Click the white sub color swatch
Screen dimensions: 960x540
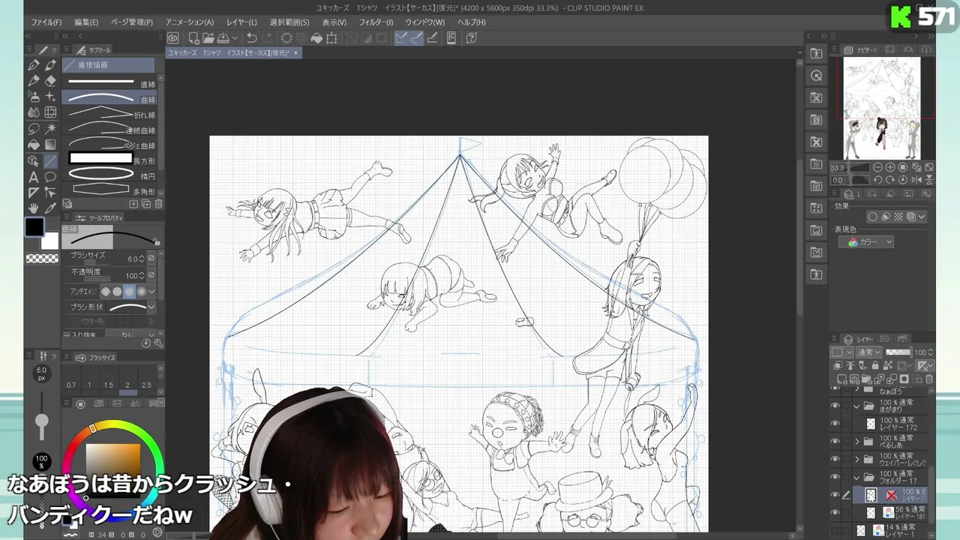49,241
